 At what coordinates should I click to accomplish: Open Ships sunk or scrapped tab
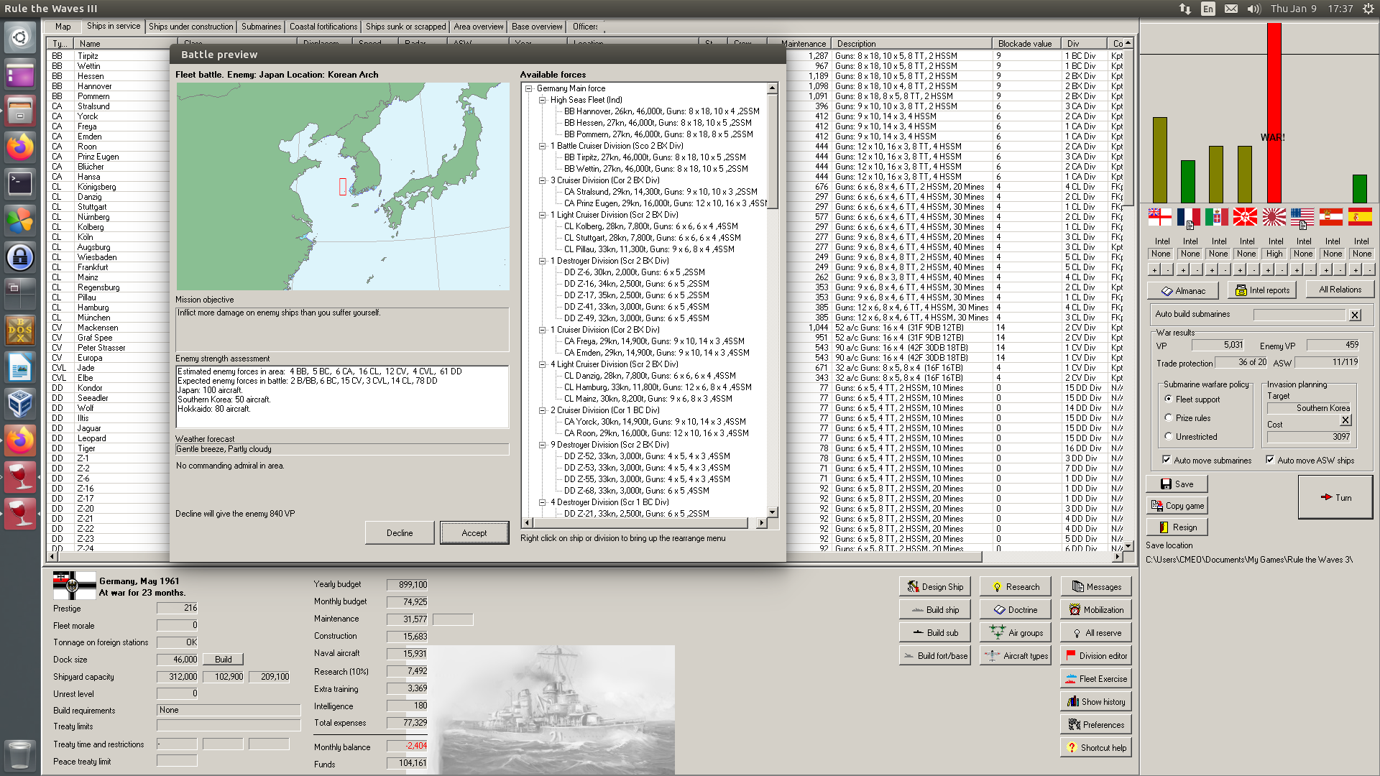pos(406,27)
